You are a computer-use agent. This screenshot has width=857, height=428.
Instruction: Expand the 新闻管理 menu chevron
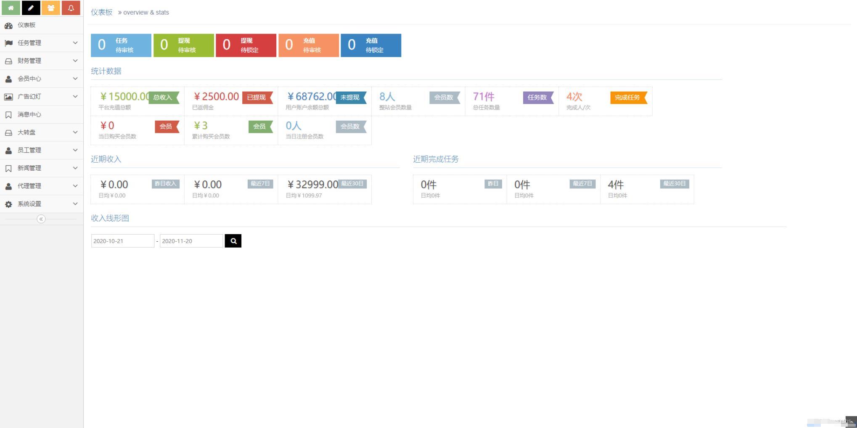coord(75,168)
